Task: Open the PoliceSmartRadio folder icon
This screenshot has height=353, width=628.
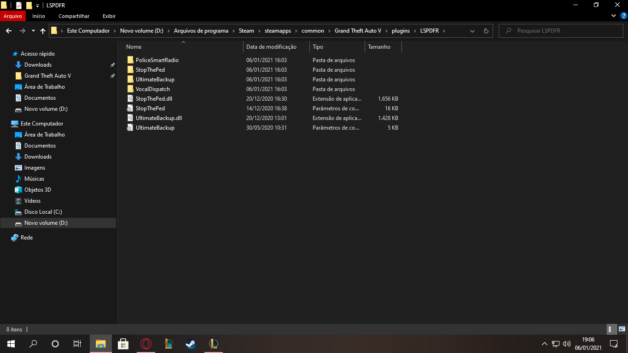Action: pyautogui.click(x=131, y=60)
